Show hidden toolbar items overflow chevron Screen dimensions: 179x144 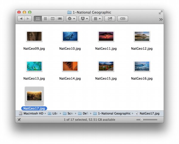(161, 19)
